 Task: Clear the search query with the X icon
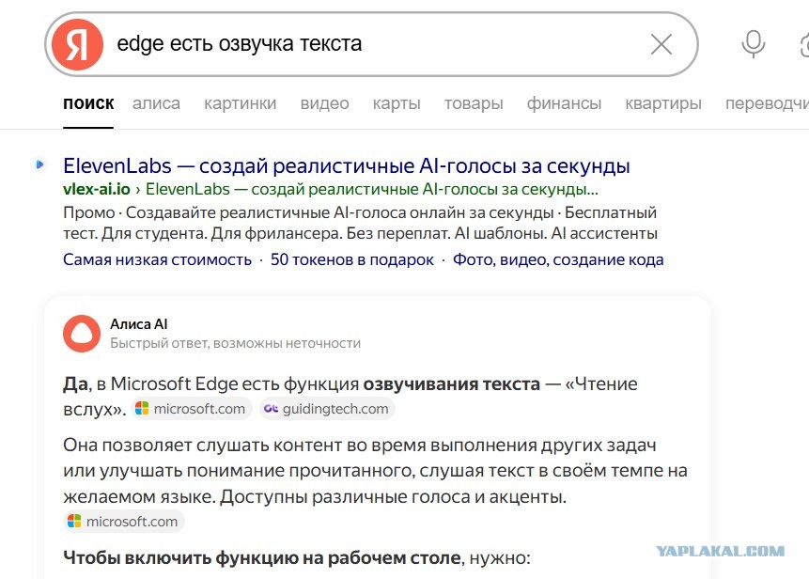coord(661,44)
